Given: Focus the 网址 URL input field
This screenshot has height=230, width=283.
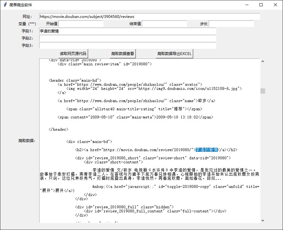Looking at the screenshot, I should tap(149, 16).
